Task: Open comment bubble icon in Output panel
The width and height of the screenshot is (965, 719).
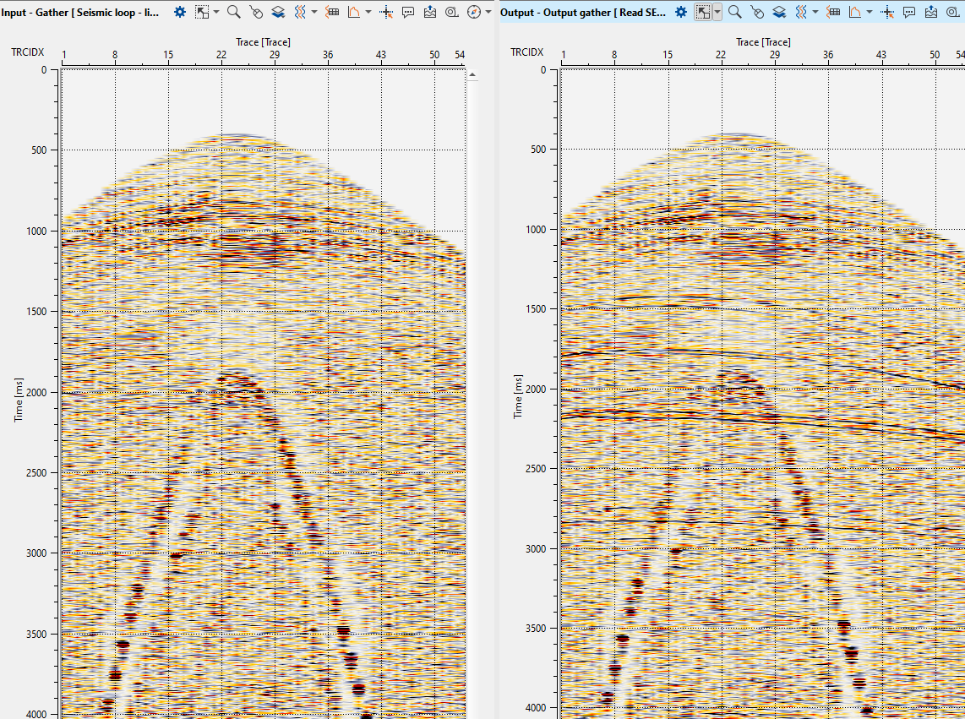Action: click(x=909, y=12)
